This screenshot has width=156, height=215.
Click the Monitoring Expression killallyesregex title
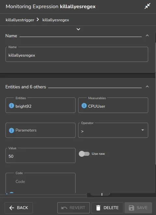pos(50,7)
